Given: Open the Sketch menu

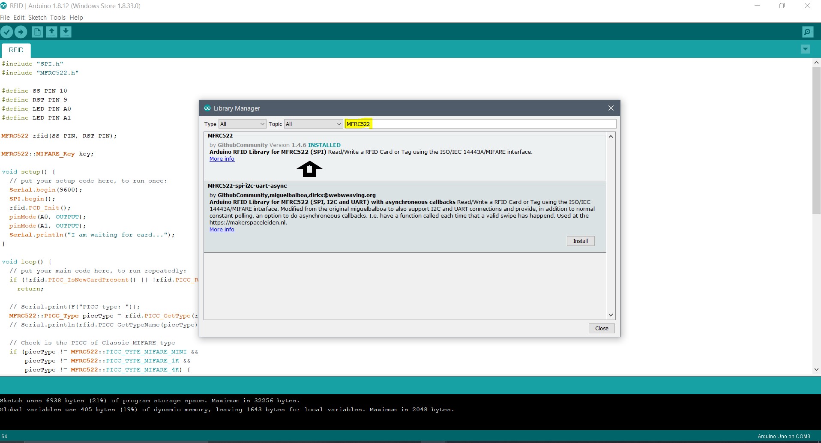Looking at the screenshot, I should 37,18.
